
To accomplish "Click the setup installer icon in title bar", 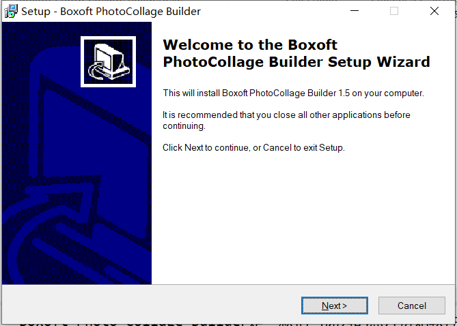I will pos(11,12).
